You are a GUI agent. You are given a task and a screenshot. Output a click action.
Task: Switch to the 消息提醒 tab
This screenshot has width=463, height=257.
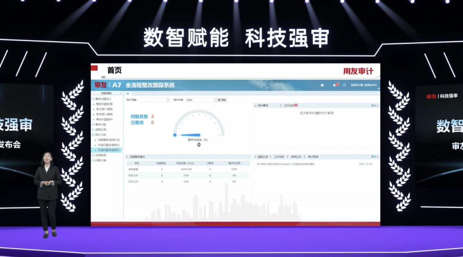290,106
